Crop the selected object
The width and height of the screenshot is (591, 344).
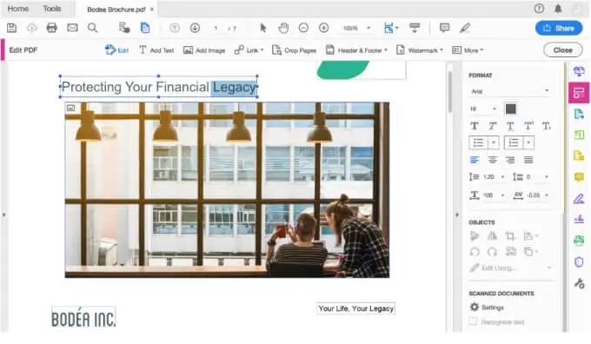click(x=510, y=236)
